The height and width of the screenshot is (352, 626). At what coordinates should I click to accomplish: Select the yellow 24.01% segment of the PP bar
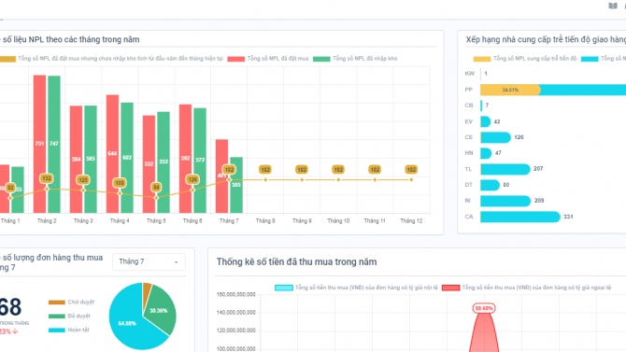[x=510, y=90]
